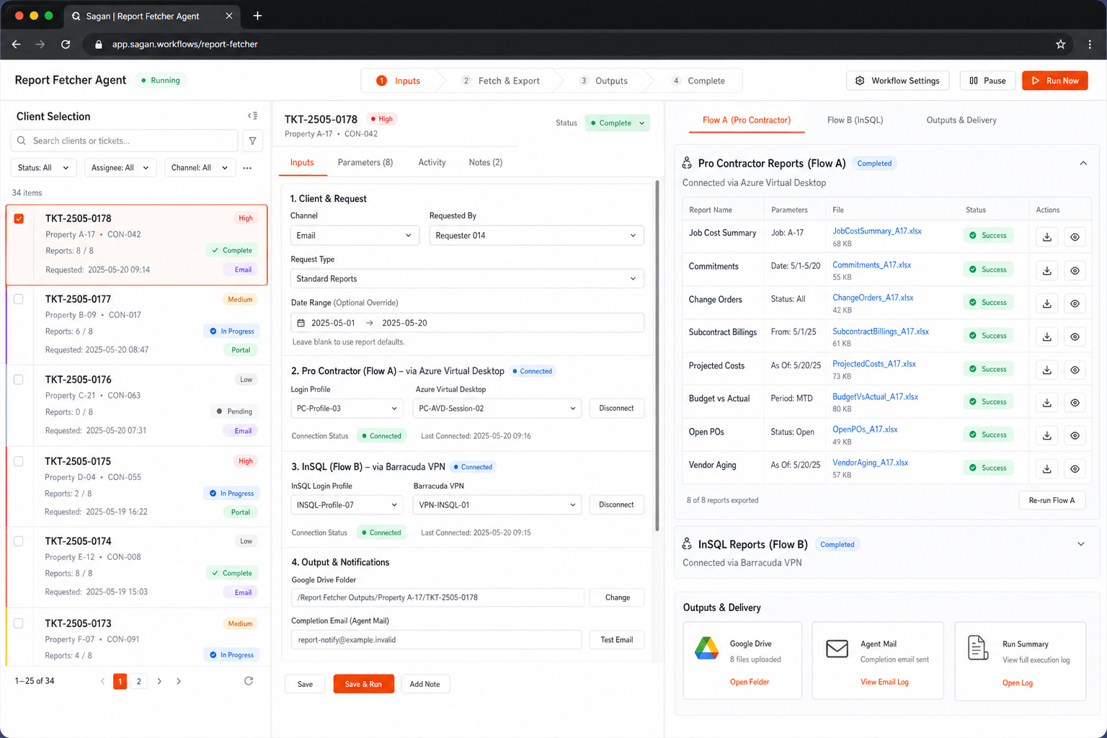The image size is (1107, 738).
Task: Switch to the Activity tab
Action: (432, 163)
